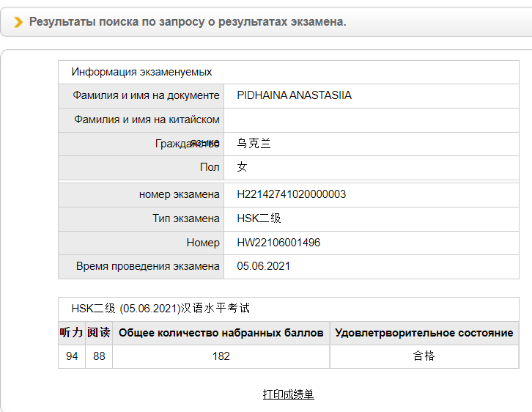This screenshot has height=412, width=532.
Task: Click the exam number H22142741020000003
Action: (x=291, y=194)
